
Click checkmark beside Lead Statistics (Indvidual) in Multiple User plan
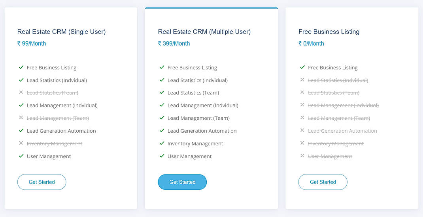[162, 80]
